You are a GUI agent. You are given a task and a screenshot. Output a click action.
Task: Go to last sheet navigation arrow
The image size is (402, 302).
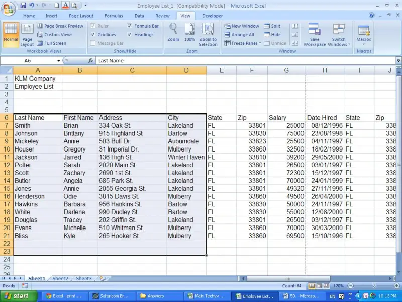point(21,278)
